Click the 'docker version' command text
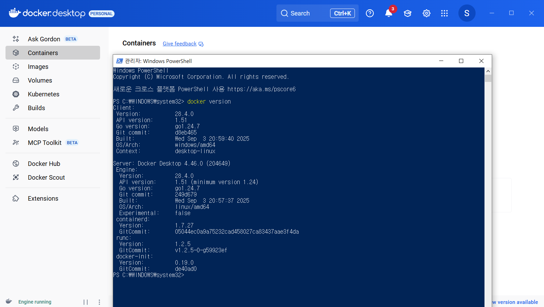This screenshot has width=544, height=307. 209,102
